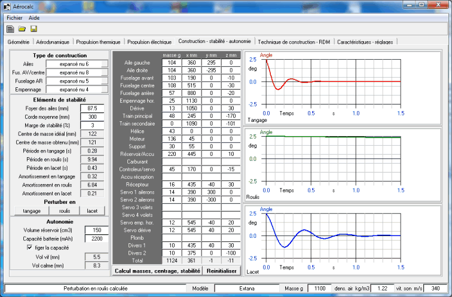The width and height of the screenshot is (452, 297).
Task: Click the Dérive masse cell
Action: [172, 108]
